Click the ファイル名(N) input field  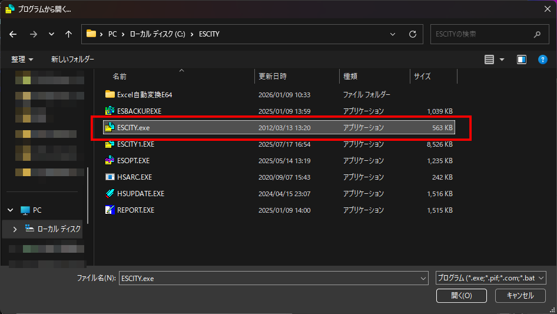(x=269, y=278)
